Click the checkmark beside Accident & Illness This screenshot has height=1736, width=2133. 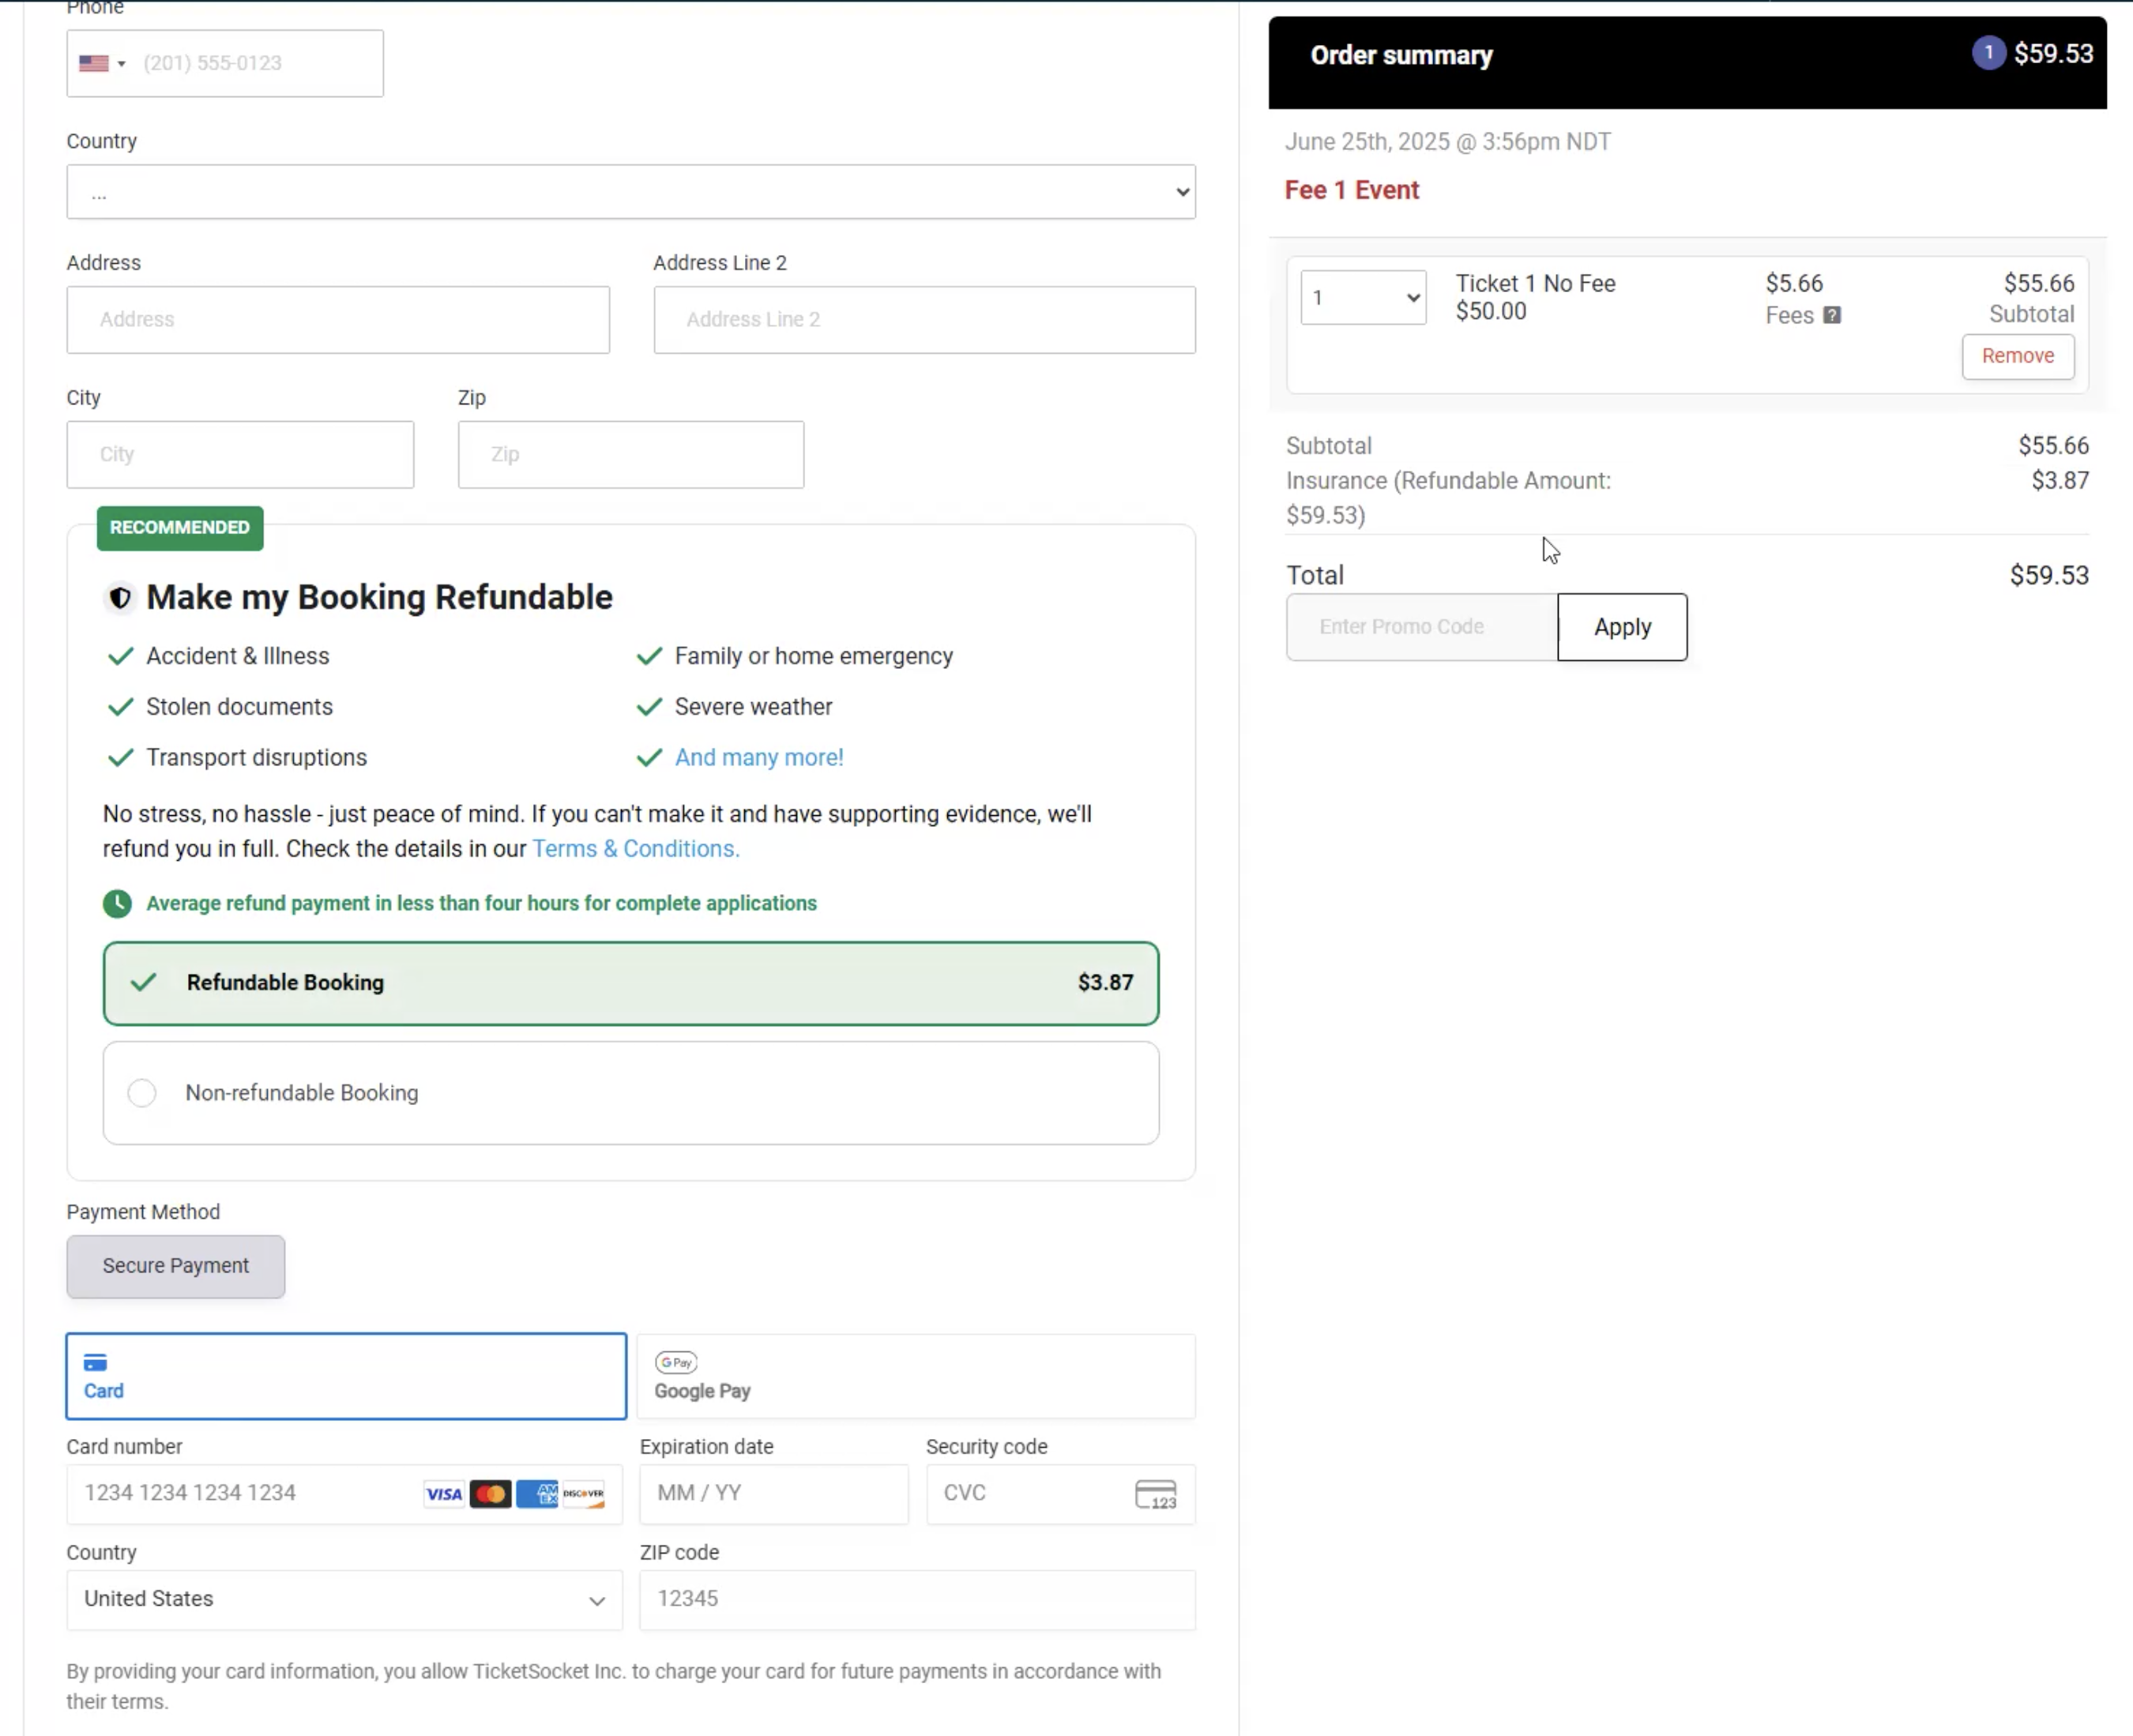pos(121,656)
